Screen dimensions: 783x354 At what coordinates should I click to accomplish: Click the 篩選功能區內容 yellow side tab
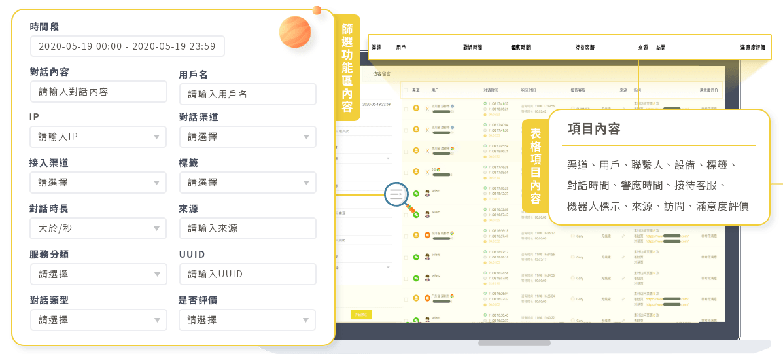[347, 68]
